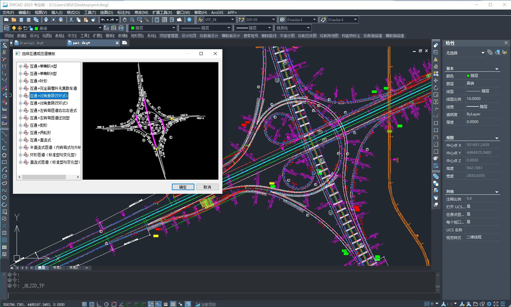Image resolution: width=511 pixels, height=307 pixels.
Task: Click the green 颜色 swatch in properties
Action: [468, 76]
